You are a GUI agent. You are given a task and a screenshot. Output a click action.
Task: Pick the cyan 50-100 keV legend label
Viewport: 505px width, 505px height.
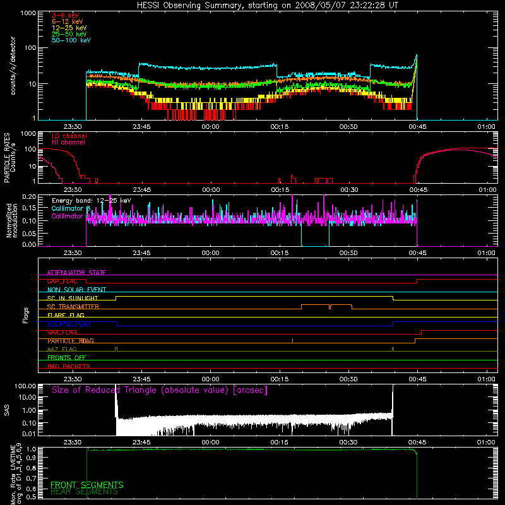click(x=71, y=40)
